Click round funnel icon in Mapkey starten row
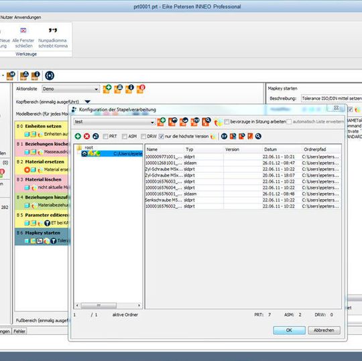The height and width of the screenshot is (361, 362). 54,241
